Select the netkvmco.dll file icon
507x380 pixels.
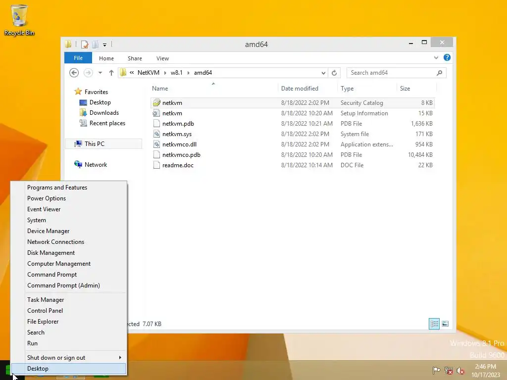[156, 144]
